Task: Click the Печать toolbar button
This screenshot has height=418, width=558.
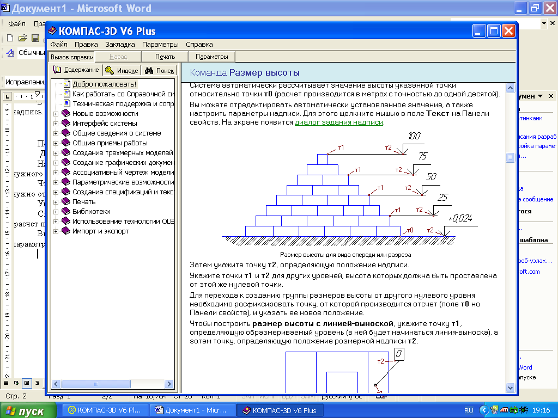Action: click(165, 57)
